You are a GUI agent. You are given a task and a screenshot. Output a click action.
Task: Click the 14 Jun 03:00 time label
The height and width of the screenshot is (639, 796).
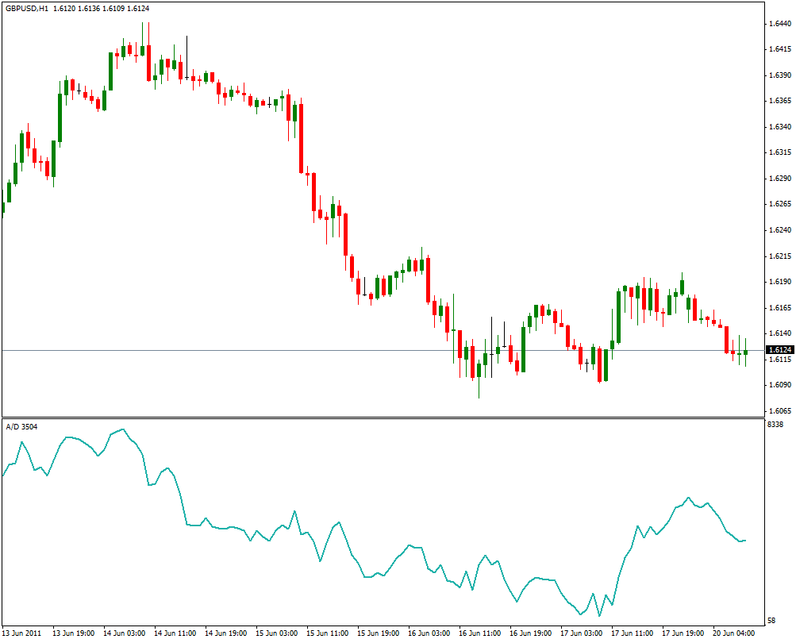[x=125, y=633]
